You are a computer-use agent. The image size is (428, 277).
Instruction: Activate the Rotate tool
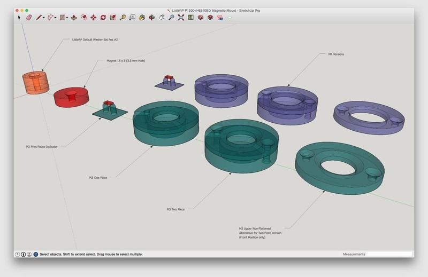point(103,18)
